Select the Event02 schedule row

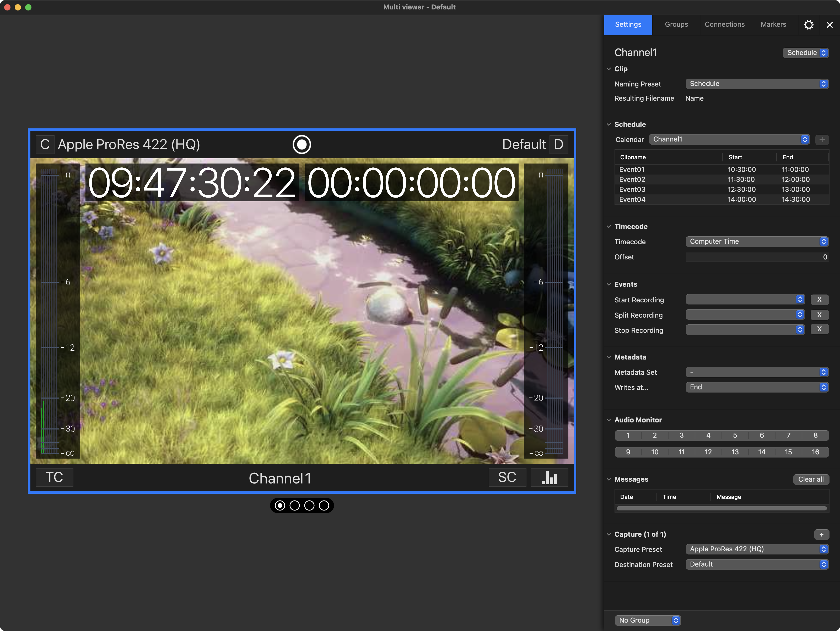[x=721, y=179]
